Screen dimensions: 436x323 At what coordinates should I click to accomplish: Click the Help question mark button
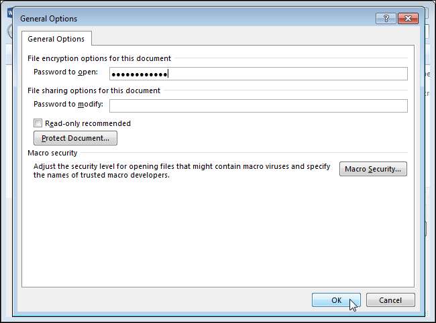386,18
